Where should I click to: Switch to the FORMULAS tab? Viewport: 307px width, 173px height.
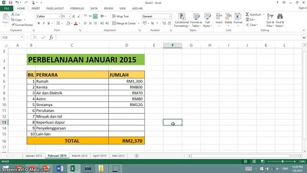click(77, 9)
